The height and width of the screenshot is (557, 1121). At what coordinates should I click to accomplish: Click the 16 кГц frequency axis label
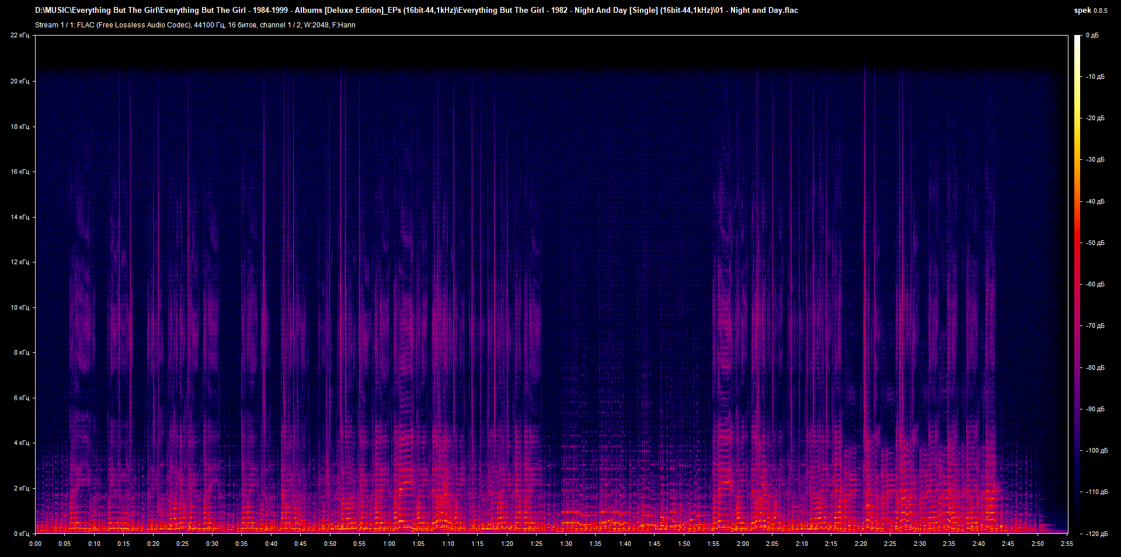pyautogui.click(x=20, y=171)
